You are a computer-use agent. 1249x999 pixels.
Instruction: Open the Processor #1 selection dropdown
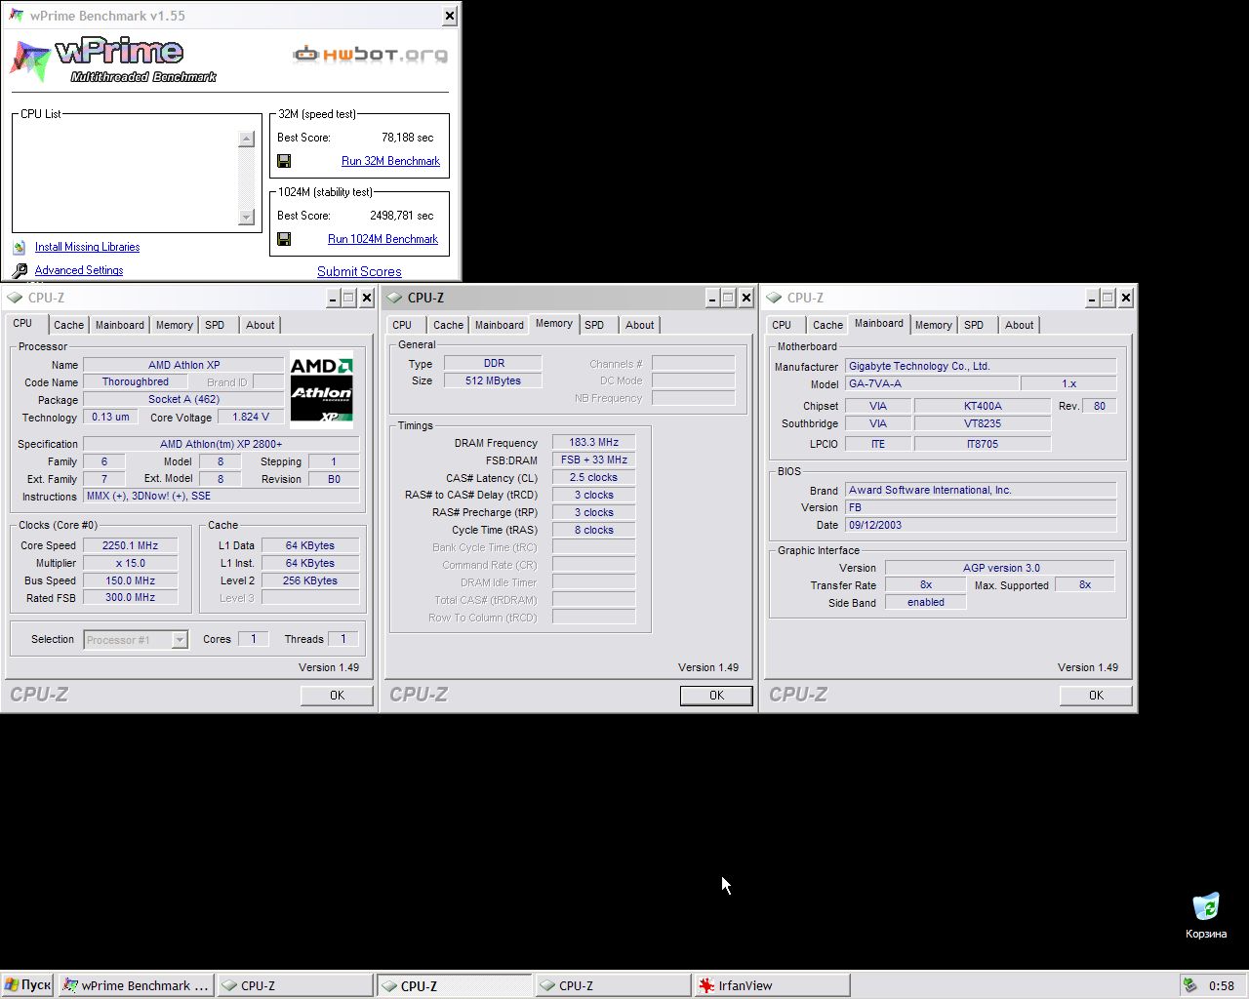point(180,640)
